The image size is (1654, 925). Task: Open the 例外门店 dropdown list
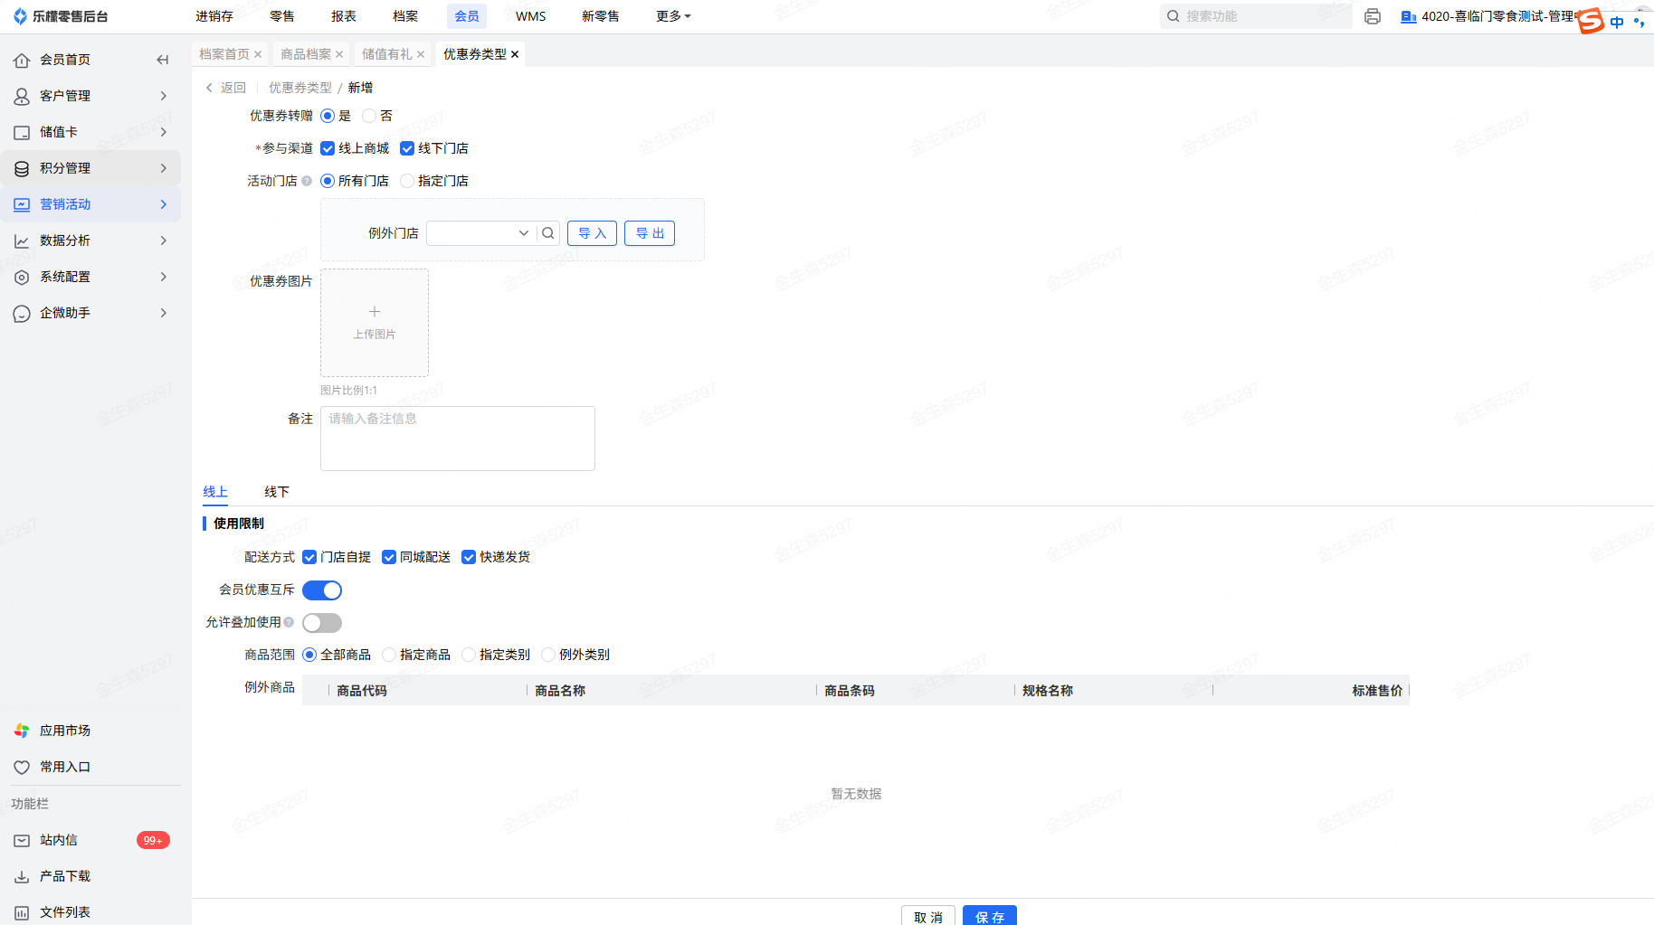480,233
